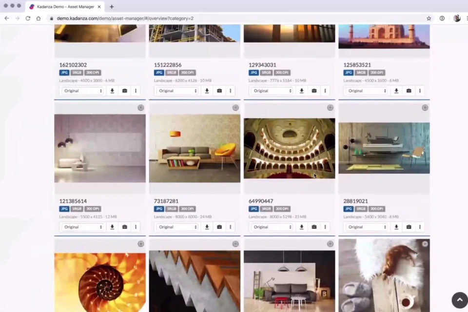Open more options for asset 121385614

pos(136,227)
